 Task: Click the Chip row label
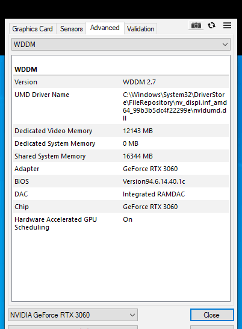pyautogui.click(x=22, y=207)
